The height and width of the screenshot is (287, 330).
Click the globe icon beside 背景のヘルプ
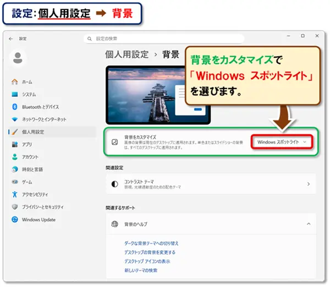[115, 224]
